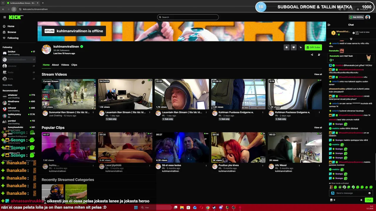Click the Kick search field
The image size is (376, 211).
[x=188, y=17]
